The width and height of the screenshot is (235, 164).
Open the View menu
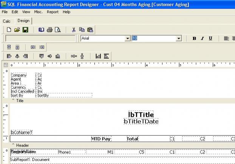click(26, 12)
